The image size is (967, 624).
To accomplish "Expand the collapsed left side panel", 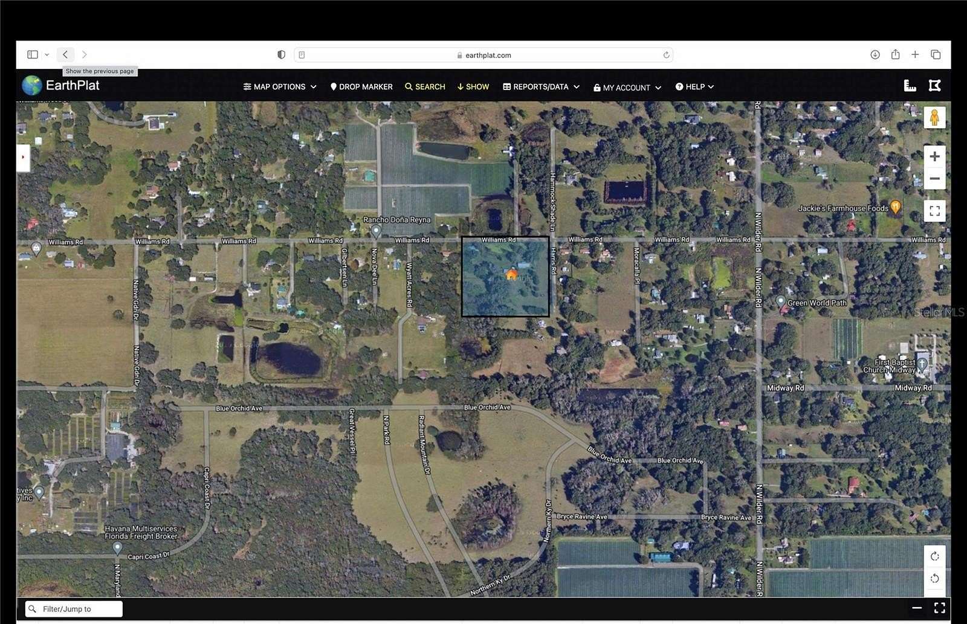I will (23, 158).
